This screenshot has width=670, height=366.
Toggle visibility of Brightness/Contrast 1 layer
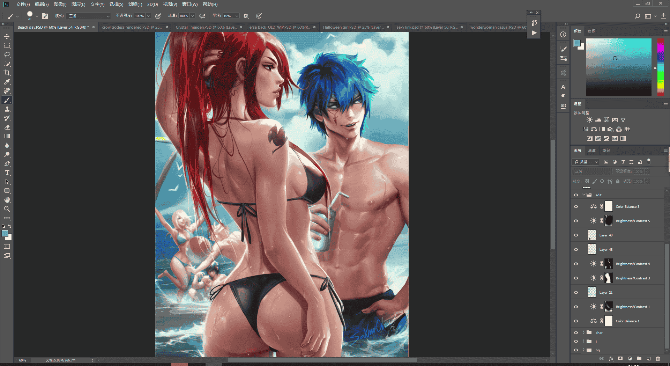click(576, 307)
